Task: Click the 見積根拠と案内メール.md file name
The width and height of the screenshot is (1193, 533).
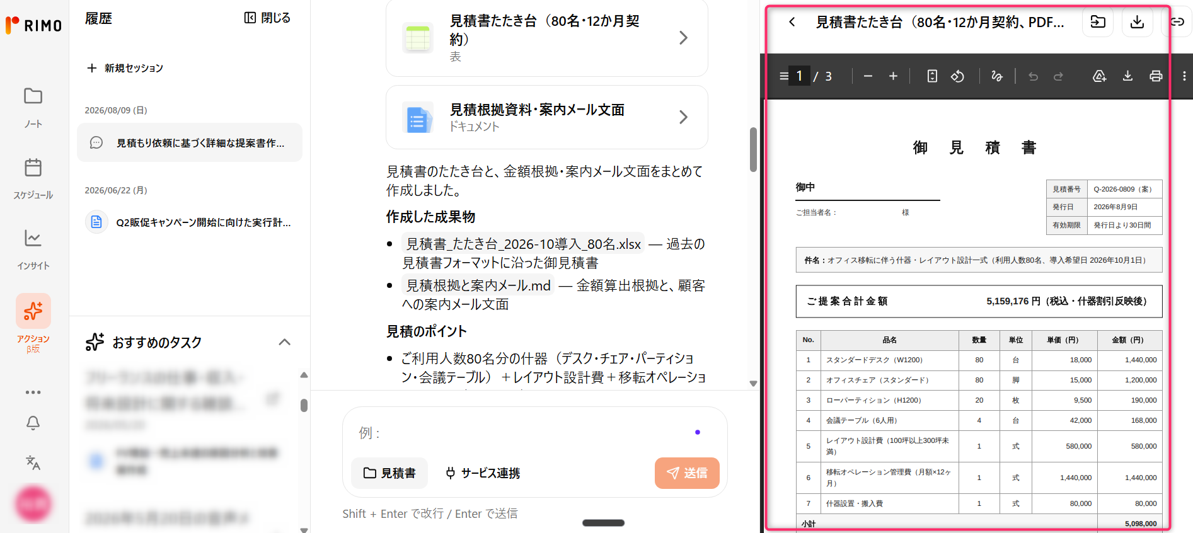Action: [x=478, y=285]
